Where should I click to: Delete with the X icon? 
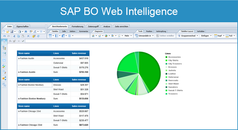[28, 36]
